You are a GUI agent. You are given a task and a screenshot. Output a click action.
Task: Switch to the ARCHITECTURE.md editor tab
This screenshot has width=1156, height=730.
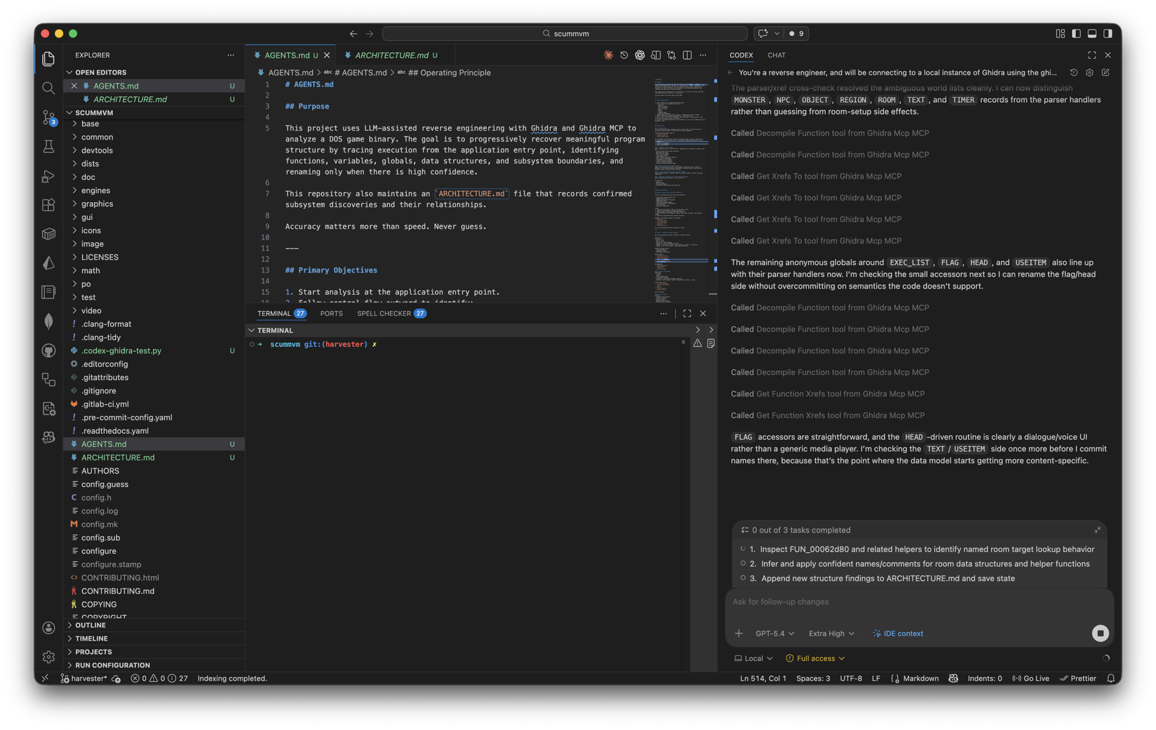[x=391, y=55]
